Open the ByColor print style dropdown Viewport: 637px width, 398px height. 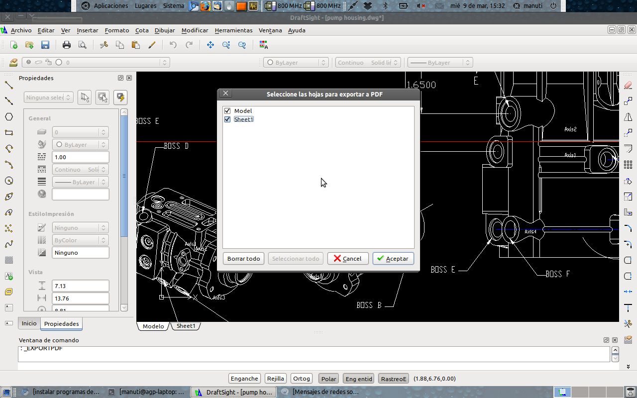pos(80,240)
